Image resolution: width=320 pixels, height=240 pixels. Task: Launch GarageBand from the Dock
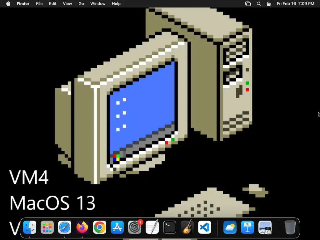coord(187,227)
